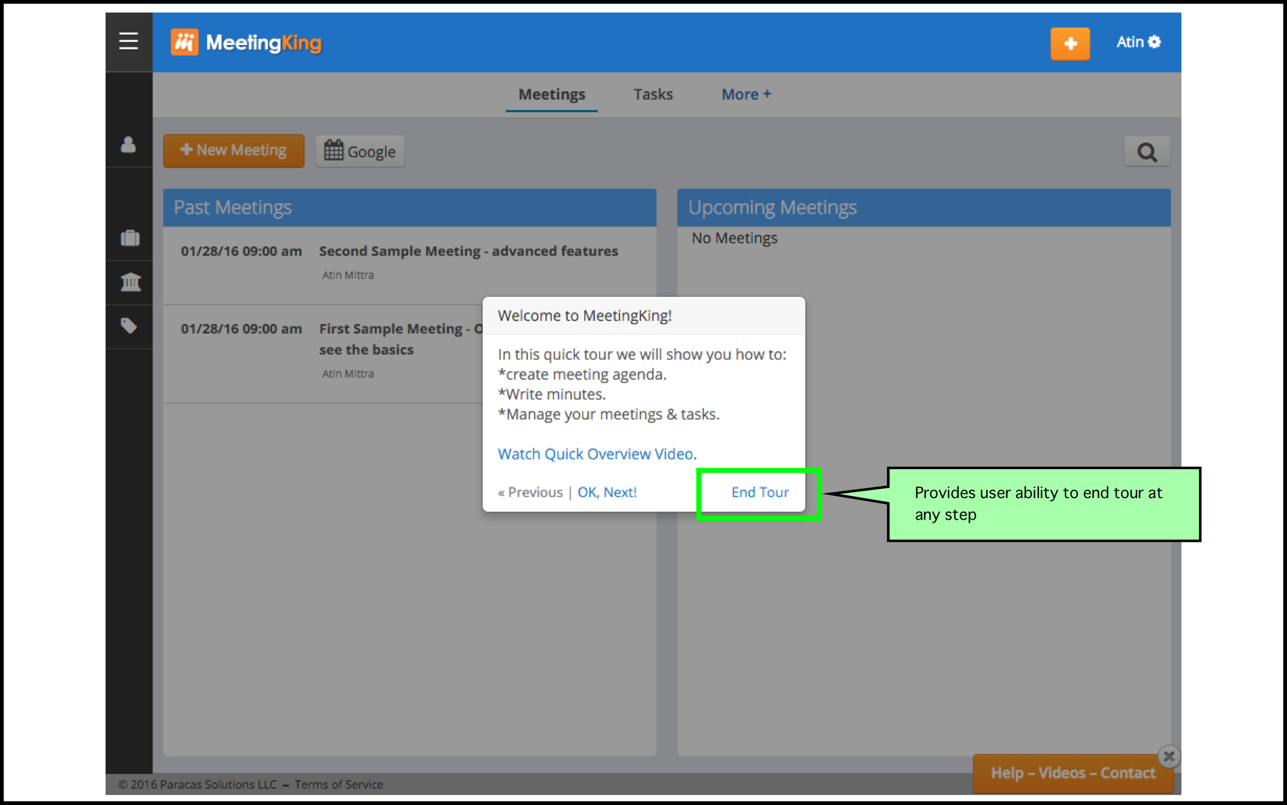Click © 2016 Paracas Solutions LLC text

tap(197, 784)
